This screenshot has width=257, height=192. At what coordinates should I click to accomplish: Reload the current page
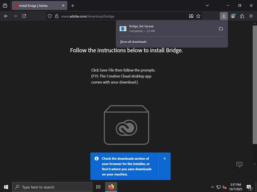point(24,16)
